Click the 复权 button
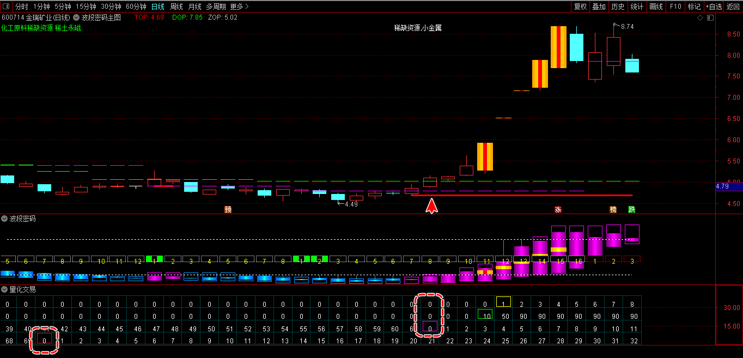 tap(581, 7)
